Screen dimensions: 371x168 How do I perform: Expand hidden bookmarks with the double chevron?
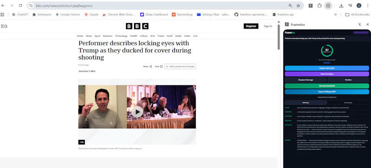[335, 15]
